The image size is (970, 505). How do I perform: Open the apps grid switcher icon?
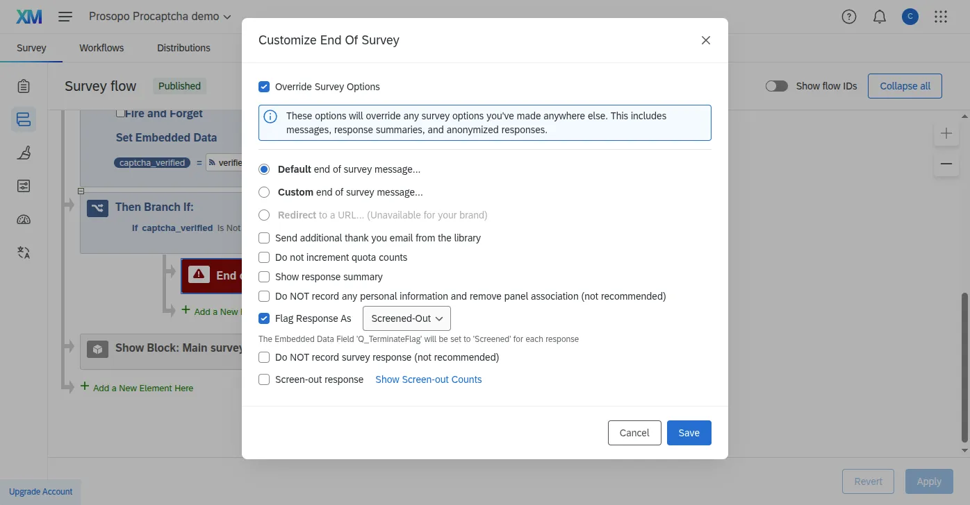[x=941, y=17]
